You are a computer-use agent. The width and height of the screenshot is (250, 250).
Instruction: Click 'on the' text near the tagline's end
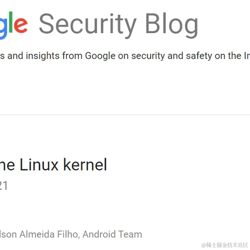(x=228, y=56)
